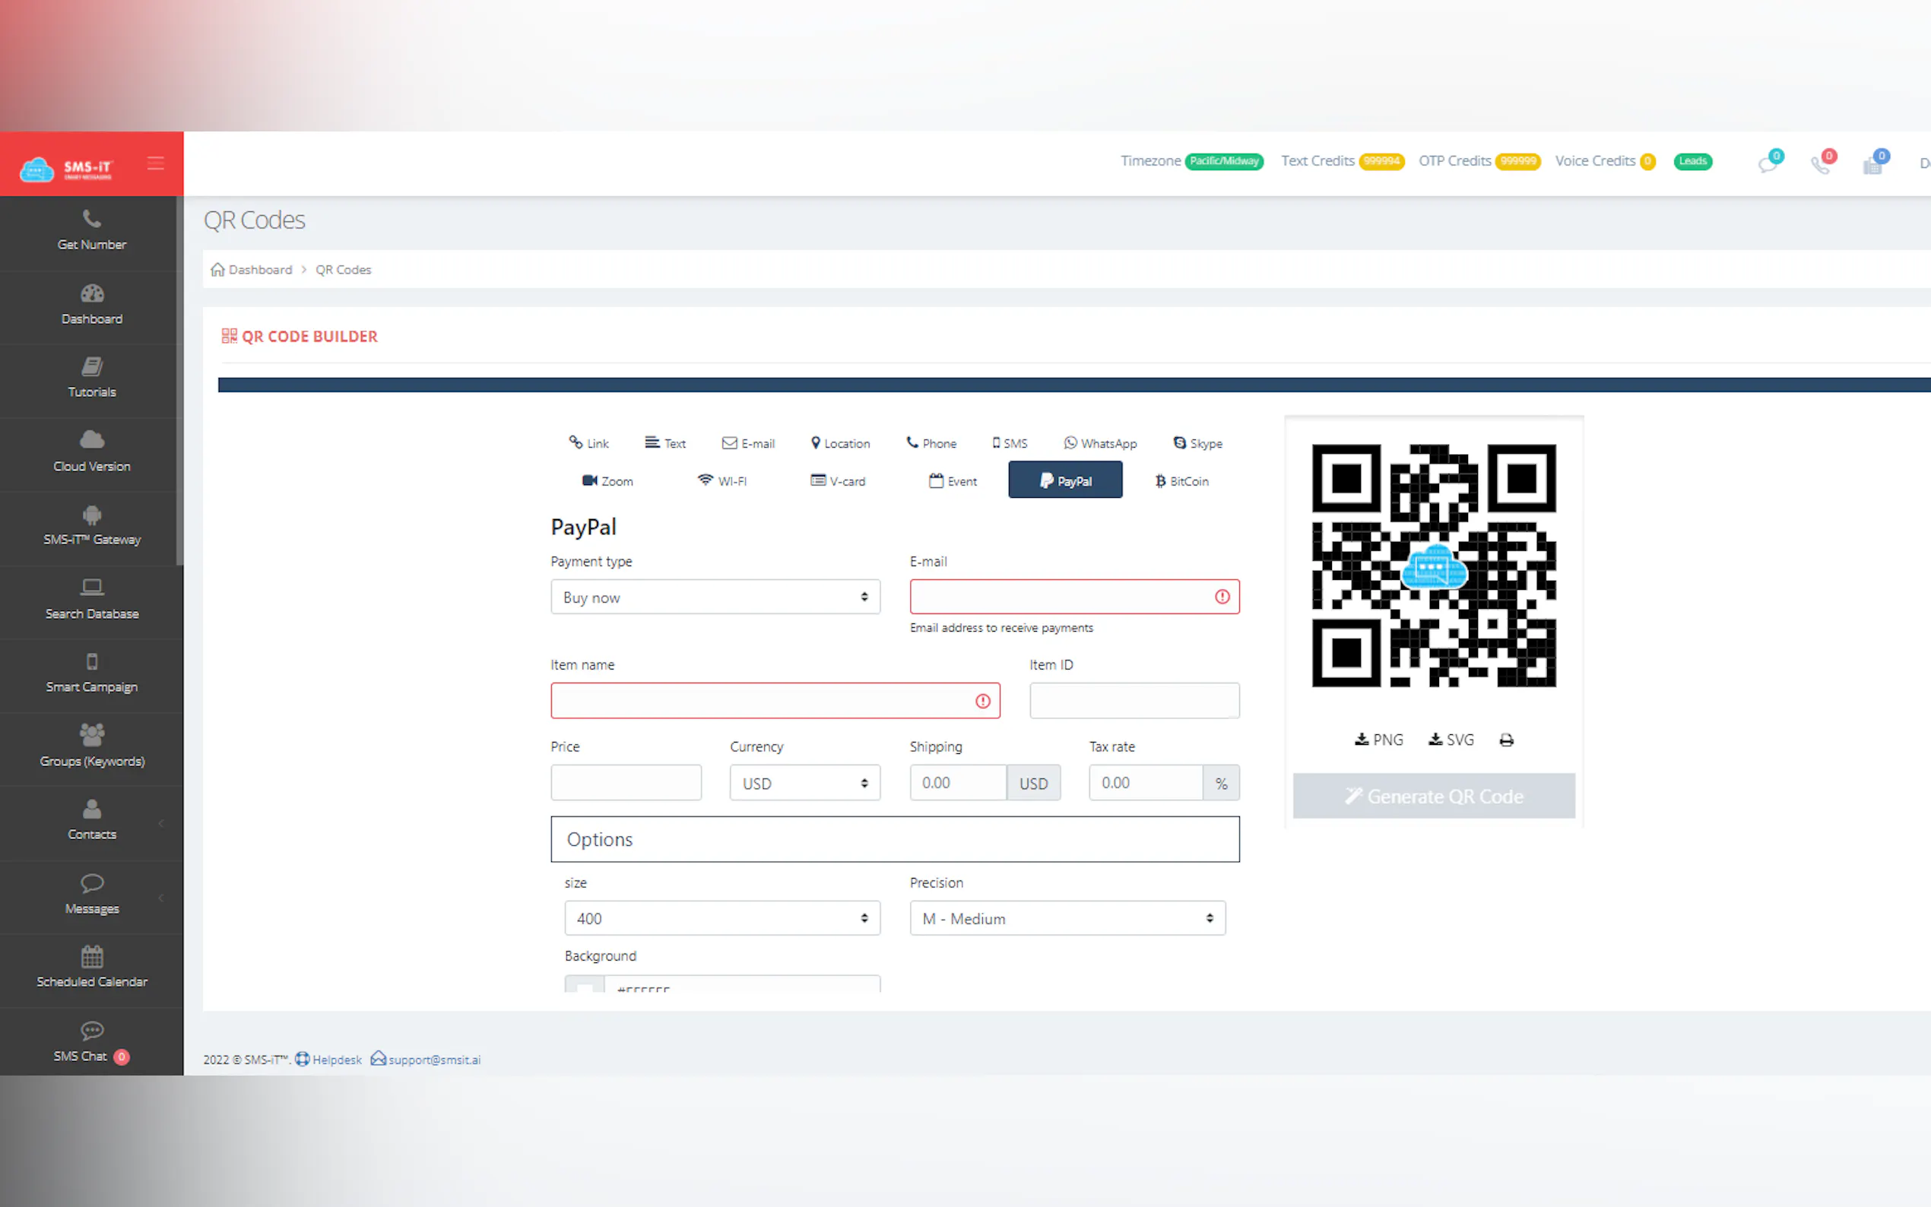1931x1207 pixels.
Task: Open phone call notifications icon in header
Action: 1820,163
